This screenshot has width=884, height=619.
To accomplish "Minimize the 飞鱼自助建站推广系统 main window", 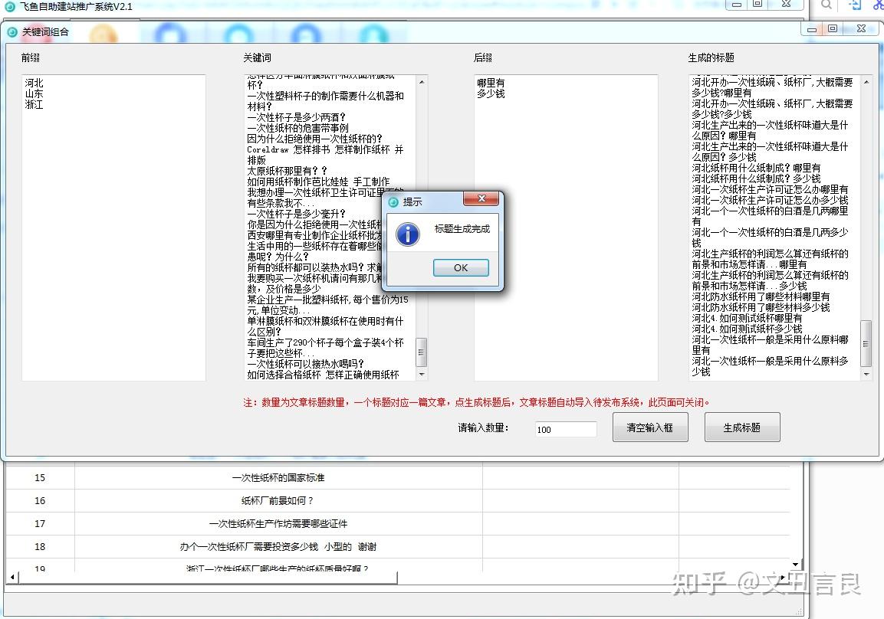I will pos(736,4).
